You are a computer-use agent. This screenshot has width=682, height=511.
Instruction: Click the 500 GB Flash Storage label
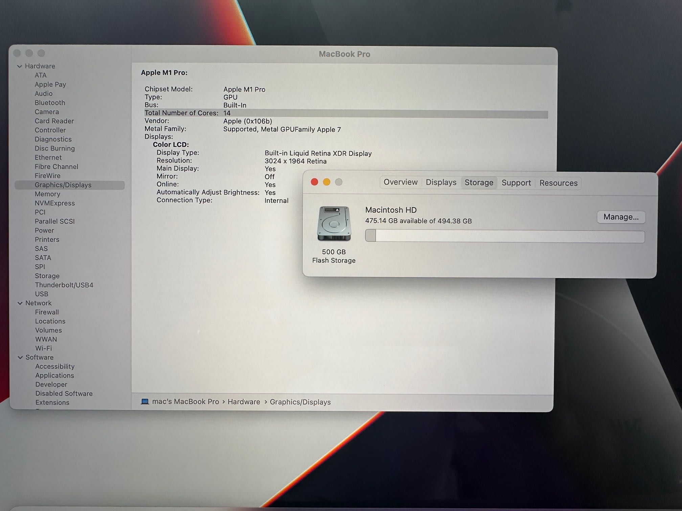click(x=334, y=256)
